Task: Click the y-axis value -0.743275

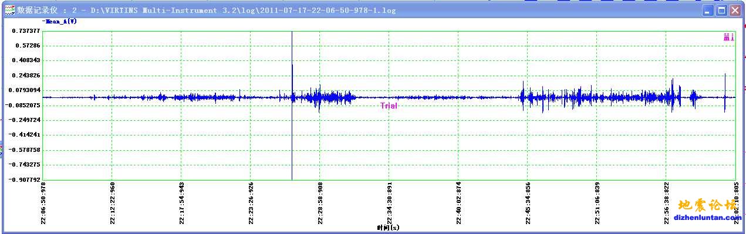Action: (x=25, y=165)
